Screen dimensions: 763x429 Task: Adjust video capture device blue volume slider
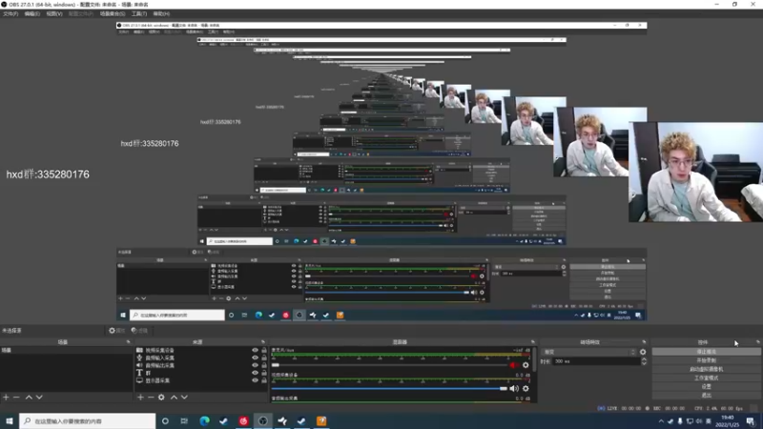[389, 389]
